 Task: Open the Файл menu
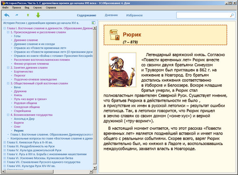tap(5, 8)
